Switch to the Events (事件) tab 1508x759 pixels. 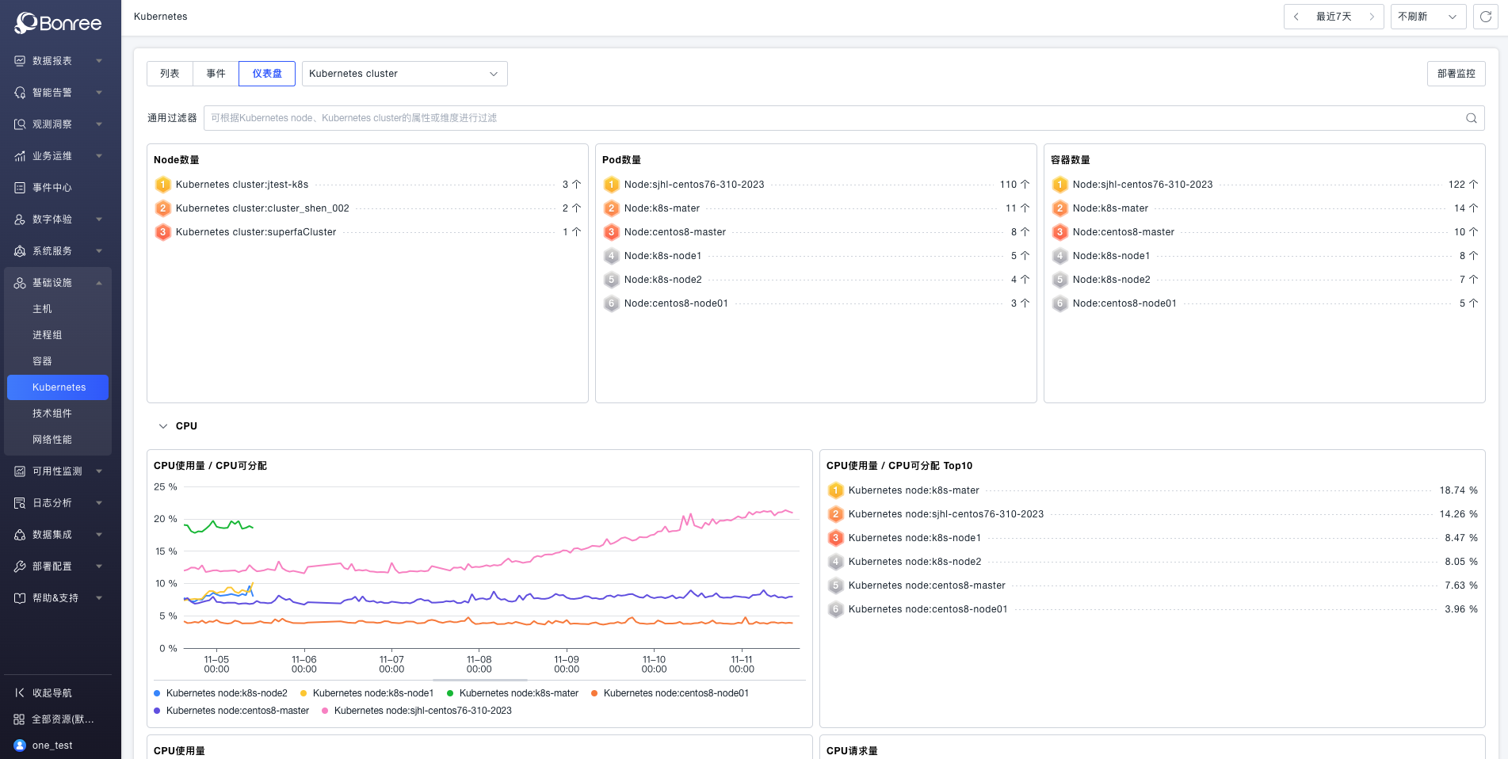(216, 74)
